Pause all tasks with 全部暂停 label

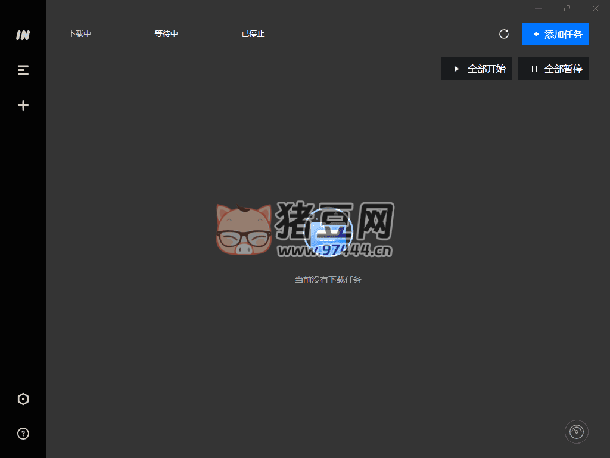563,69
